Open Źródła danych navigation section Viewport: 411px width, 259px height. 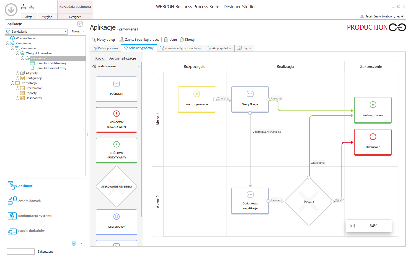(45, 201)
